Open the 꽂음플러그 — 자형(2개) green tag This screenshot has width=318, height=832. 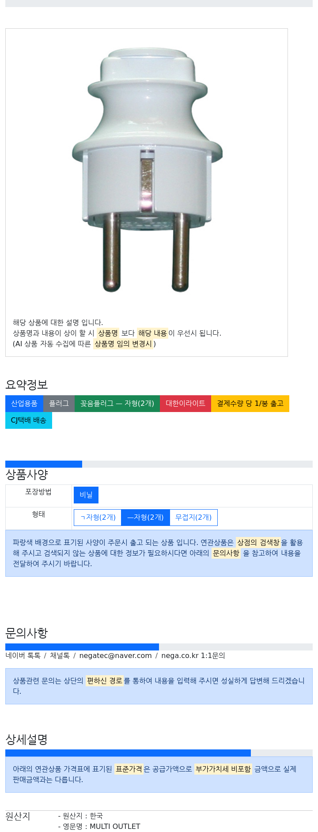pyautogui.click(x=117, y=404)
